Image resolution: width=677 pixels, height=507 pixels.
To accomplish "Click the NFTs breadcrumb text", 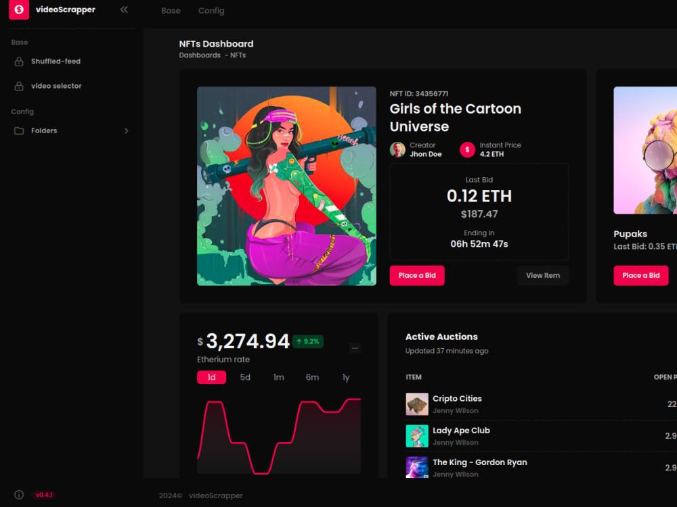I will [x=238, y=55].
